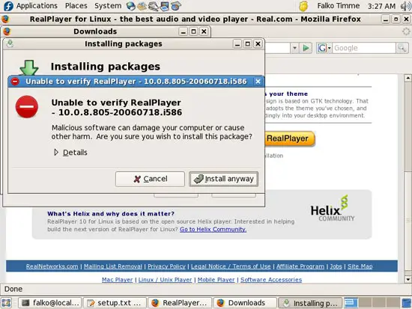Switch to Installing packages taskbar item
The image size is (412, 309).
point(310,303)
